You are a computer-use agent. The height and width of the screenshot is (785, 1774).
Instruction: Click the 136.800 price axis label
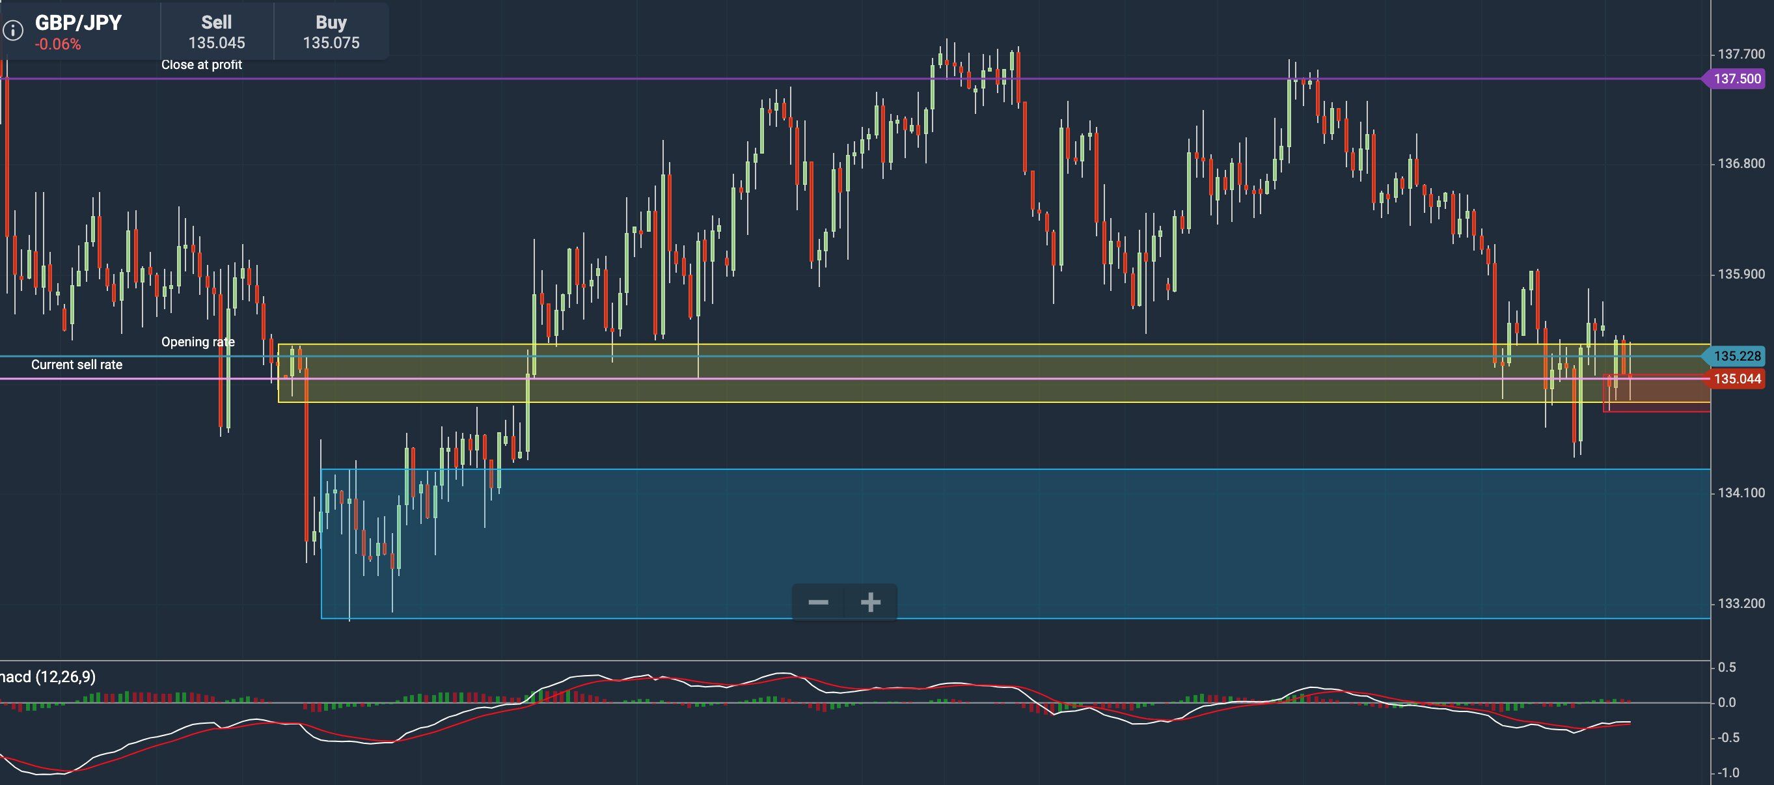1741,163
